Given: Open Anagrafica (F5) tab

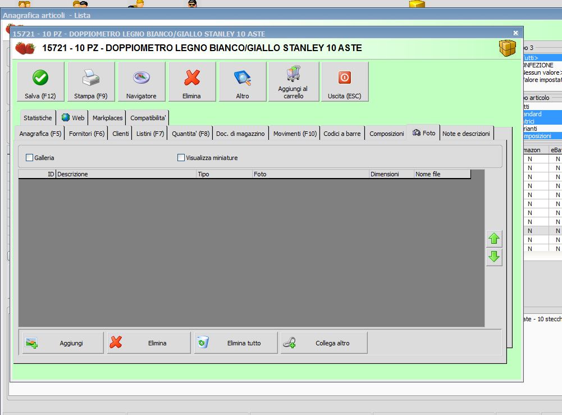Looking at the screenshot, I should pos(40,134).
